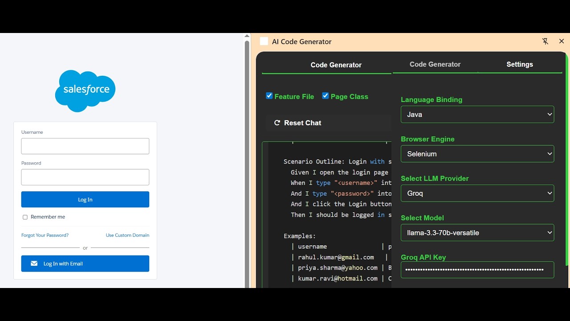Click the AI Code Generator panel title

click(x=302, y=41)
